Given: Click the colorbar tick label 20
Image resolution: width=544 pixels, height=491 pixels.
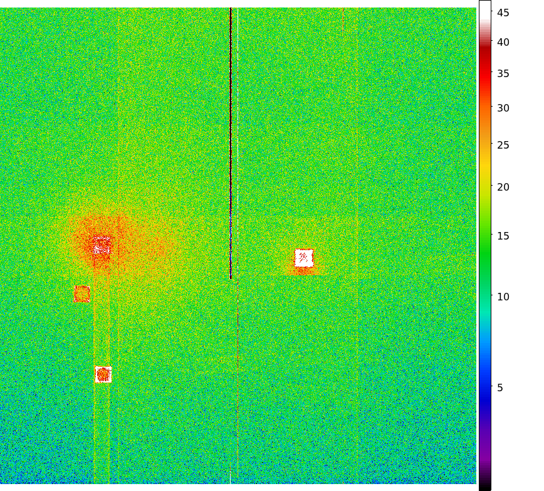Looking at the screenshot, I should tap(503, 187).
